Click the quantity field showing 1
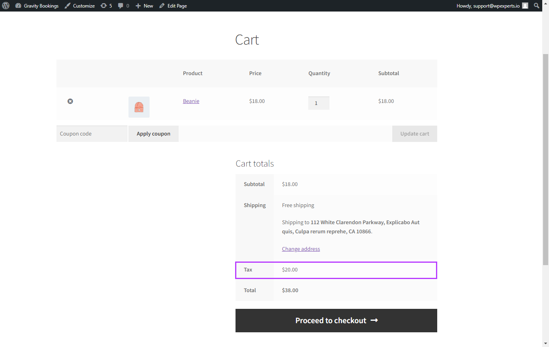 tap(319, 103)
